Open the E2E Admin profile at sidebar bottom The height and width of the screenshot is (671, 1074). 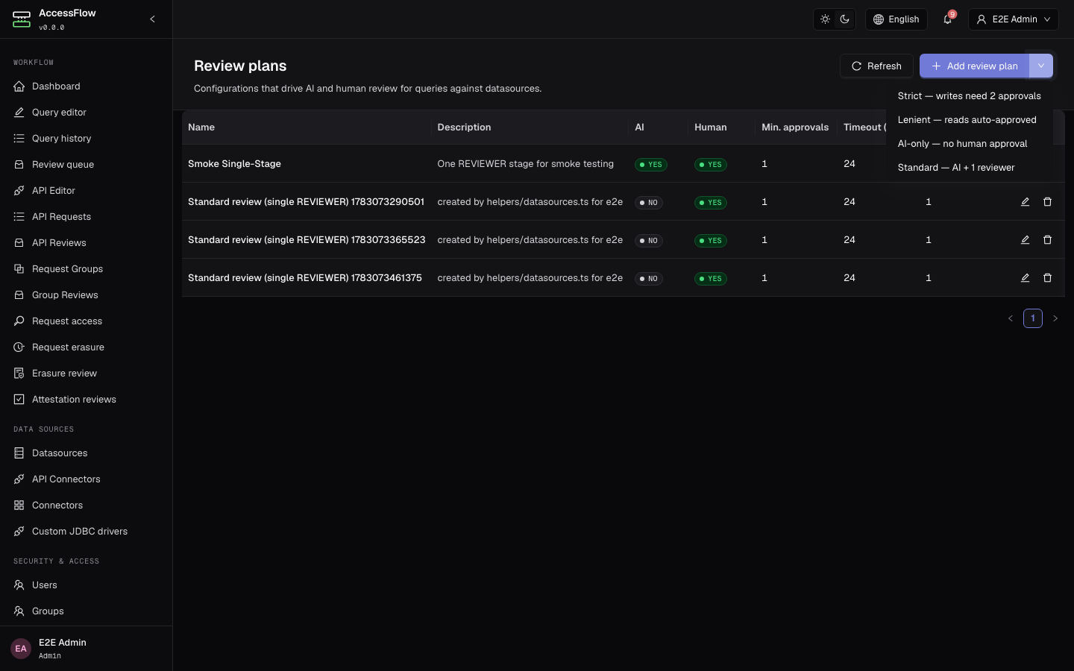(86, 649)
